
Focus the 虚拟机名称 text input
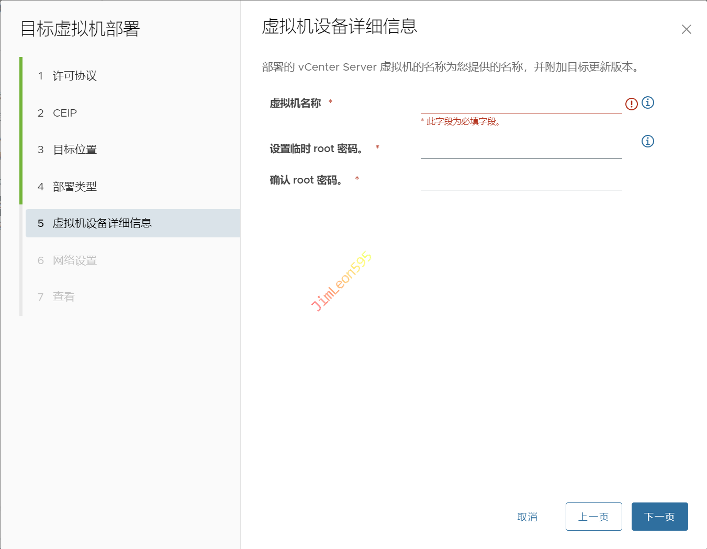pos(521,105)
